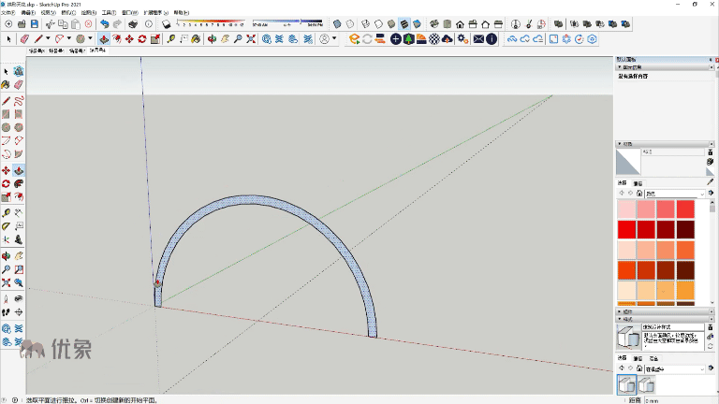Screen dimensions: 719x404
Task: Pick the bright red material swatch
Action: click(626, 229)
